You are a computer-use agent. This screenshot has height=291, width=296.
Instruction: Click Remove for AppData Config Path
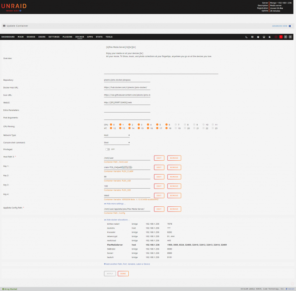click(174, 209)
